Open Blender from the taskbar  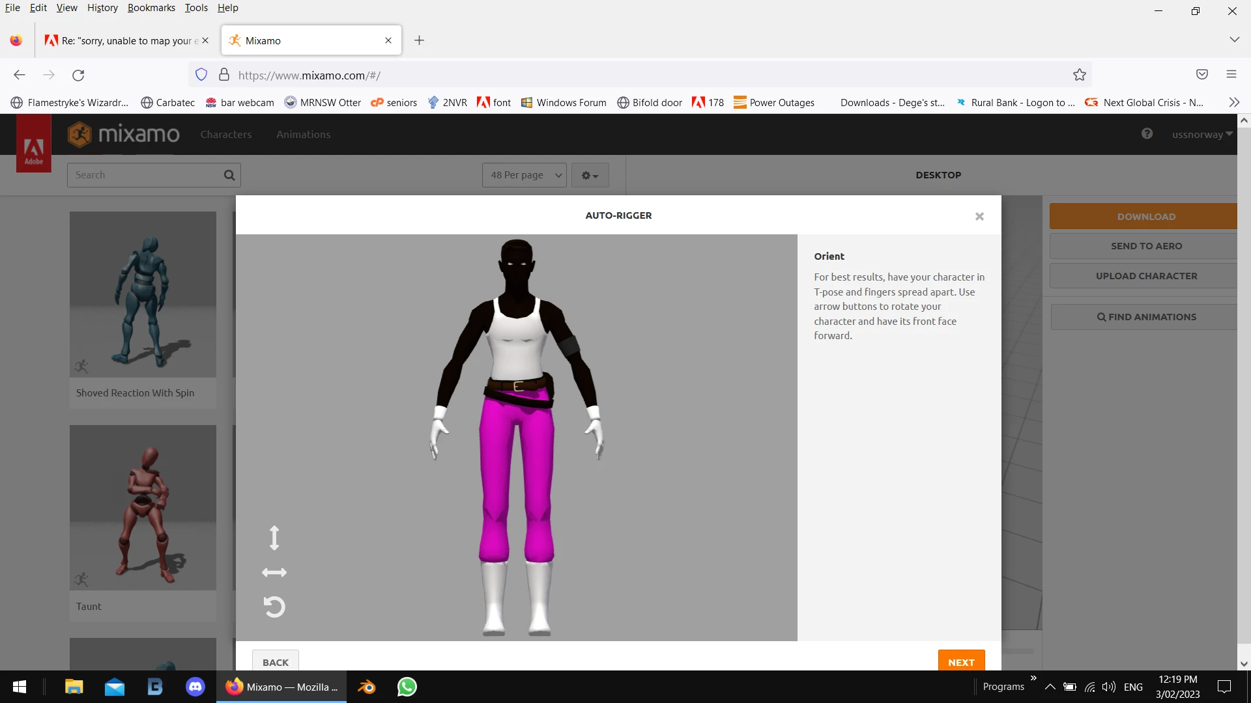(366, 687)
